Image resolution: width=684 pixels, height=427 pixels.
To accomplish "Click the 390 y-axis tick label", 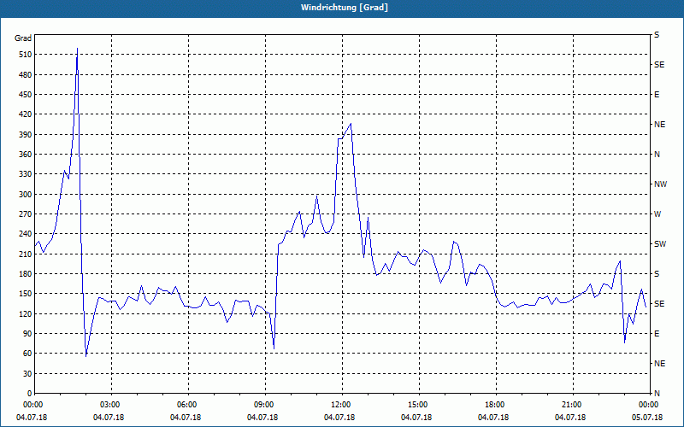I will [x=26, y=134].
